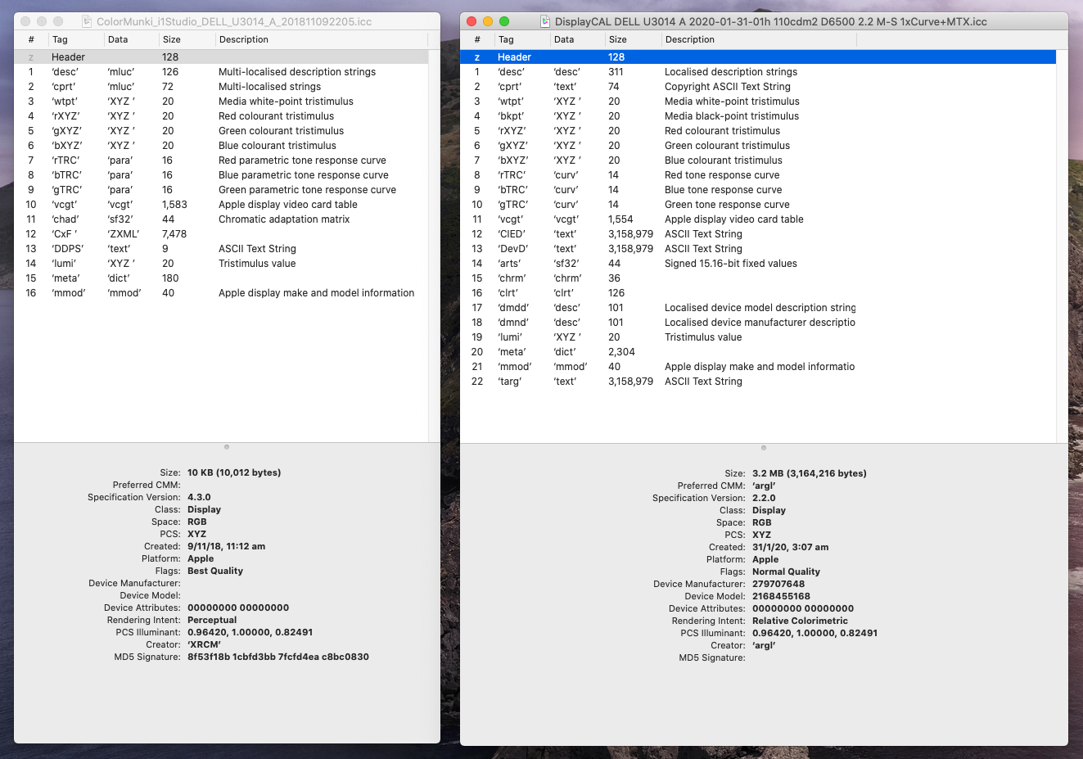Select 'bkpt' Media black-point tristimulus row

point(758,116)
